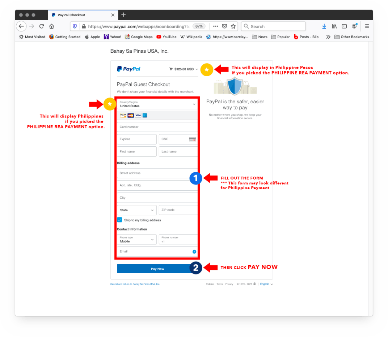The height and width of the screenshot is (337, 388).
Task: Click the Card number field
Action: pos(157,127)
